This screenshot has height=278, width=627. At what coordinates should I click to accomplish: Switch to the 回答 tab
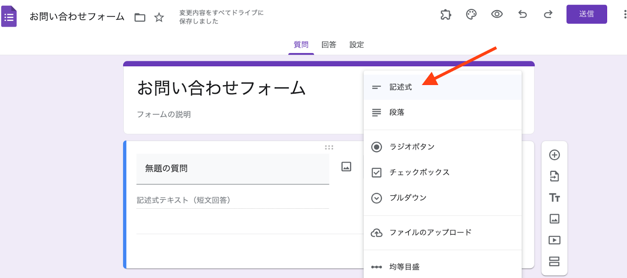point(329,45)
